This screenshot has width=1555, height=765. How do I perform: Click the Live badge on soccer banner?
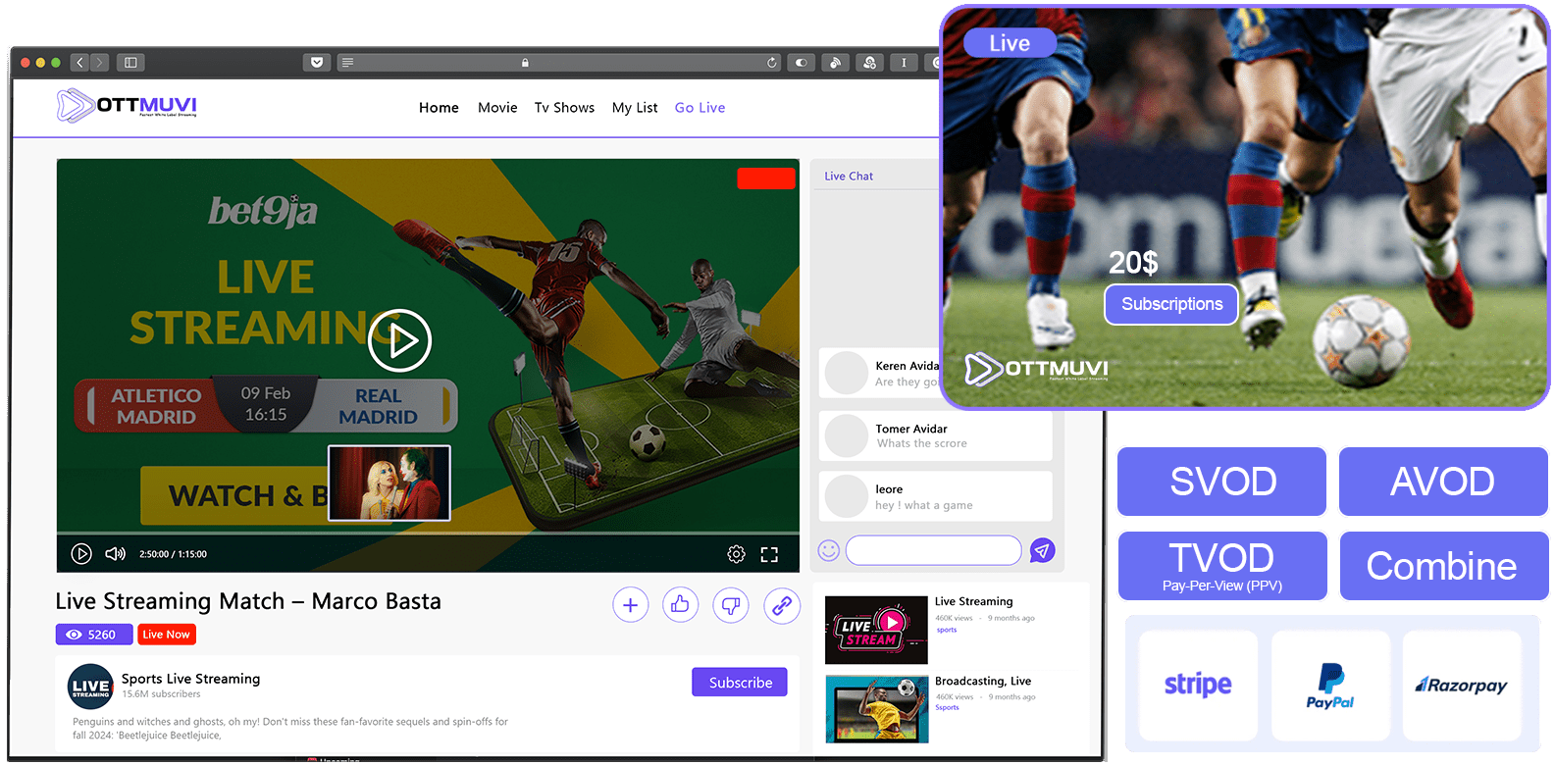point(1010,43)
